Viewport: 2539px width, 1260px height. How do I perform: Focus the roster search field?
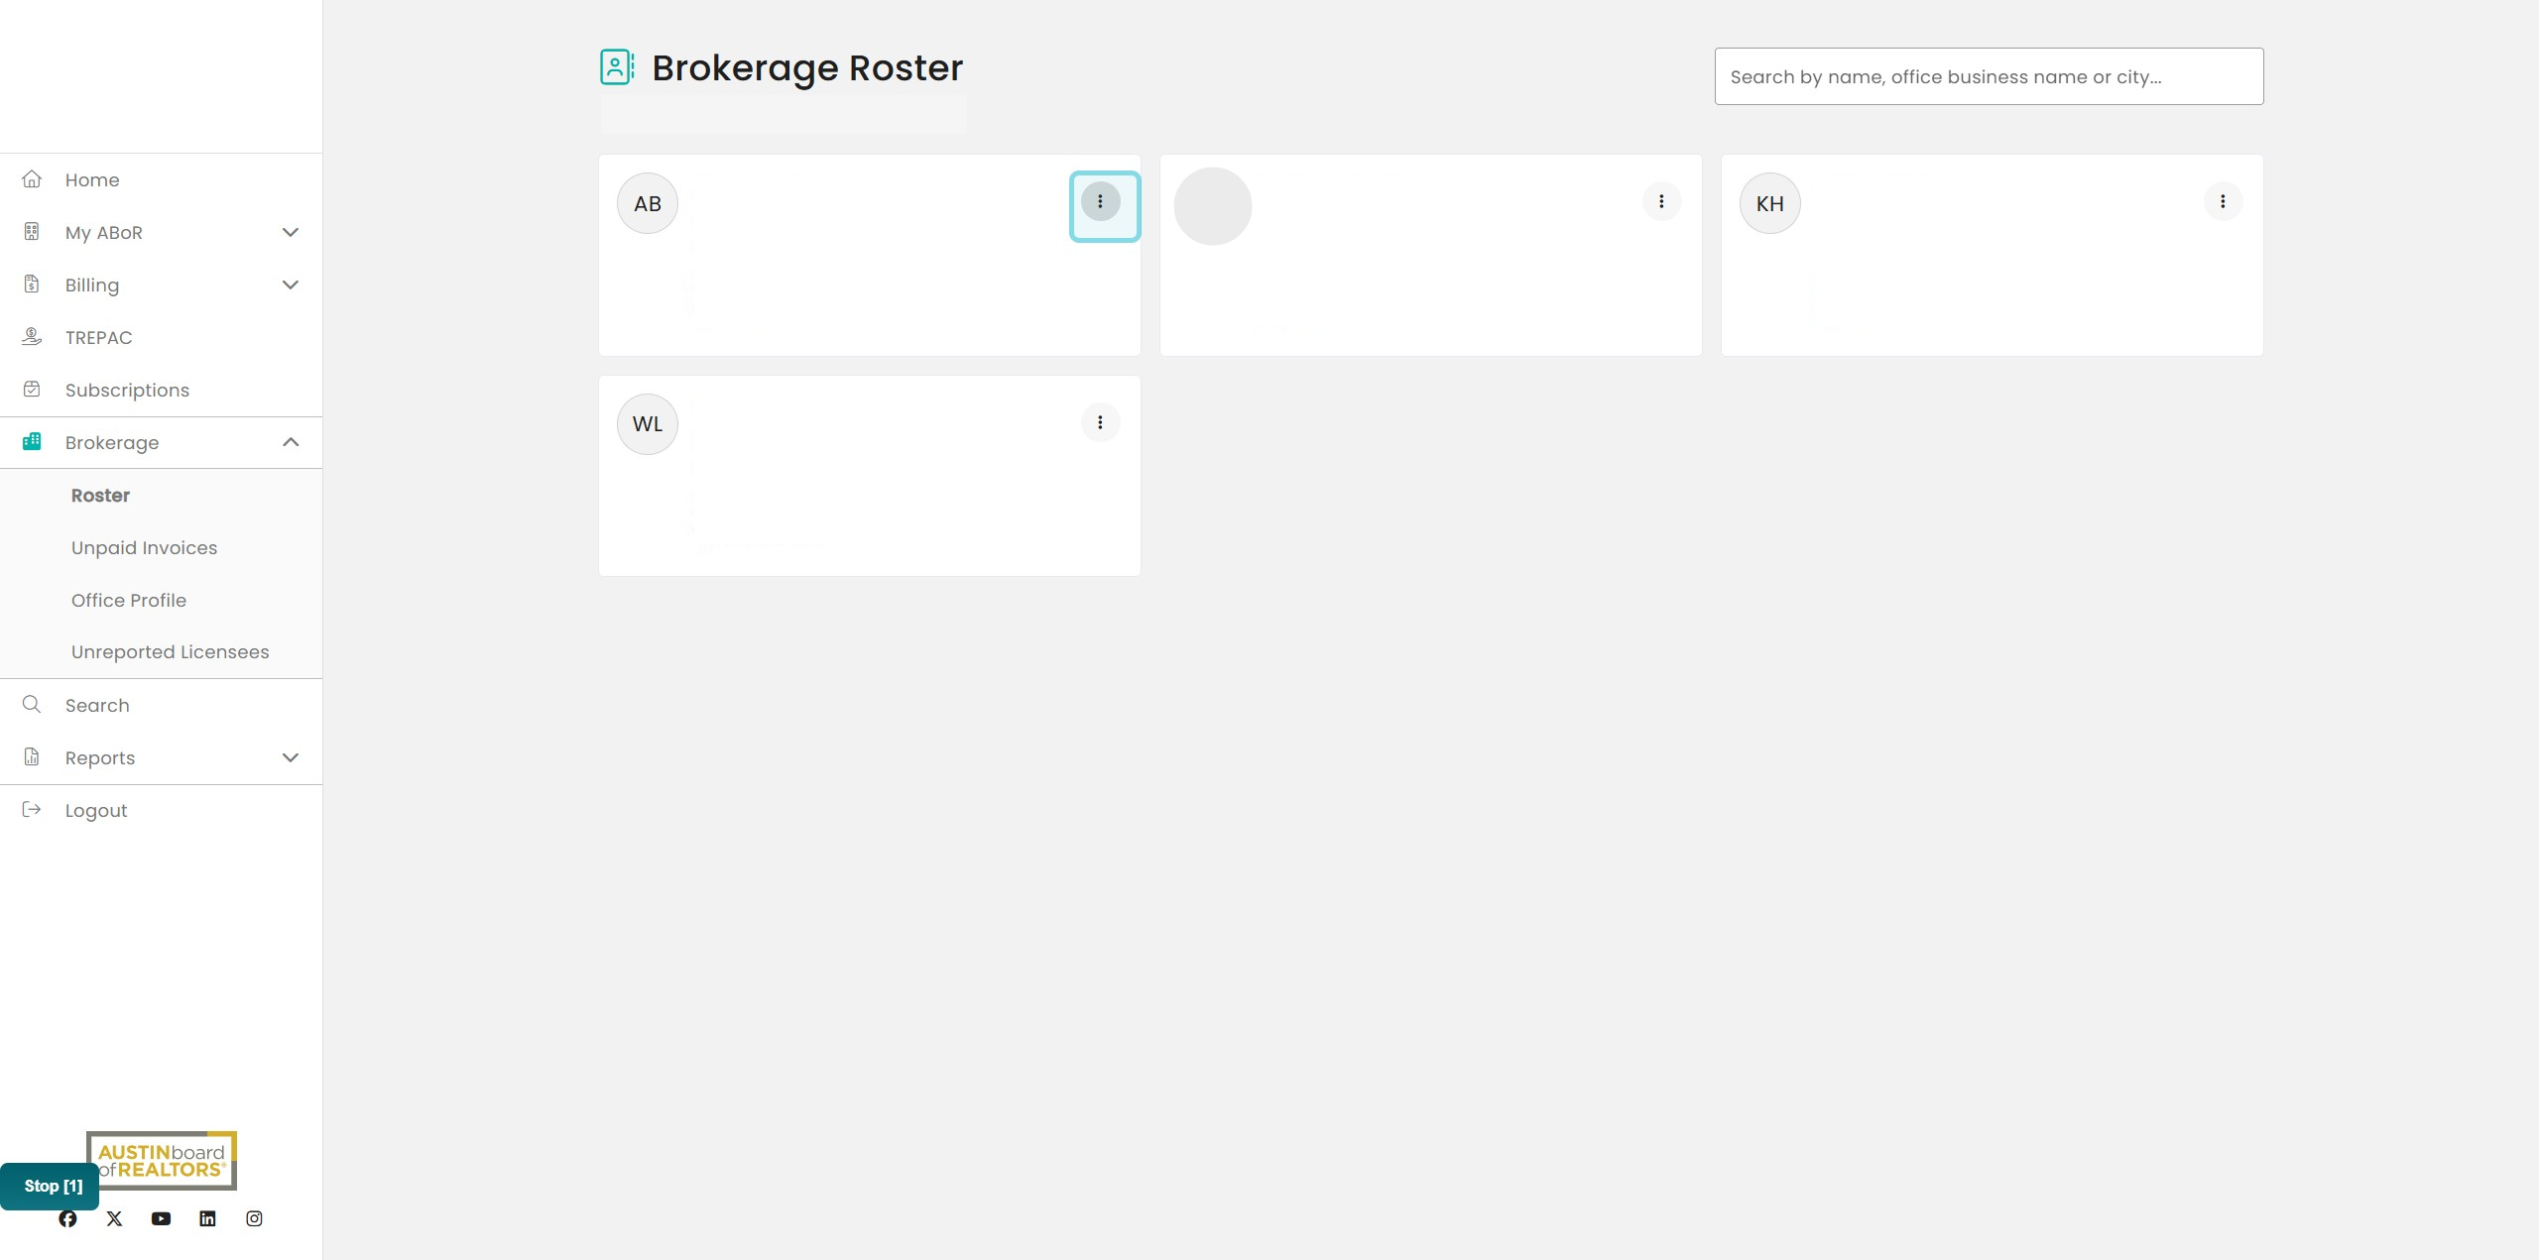point(1989,76)
